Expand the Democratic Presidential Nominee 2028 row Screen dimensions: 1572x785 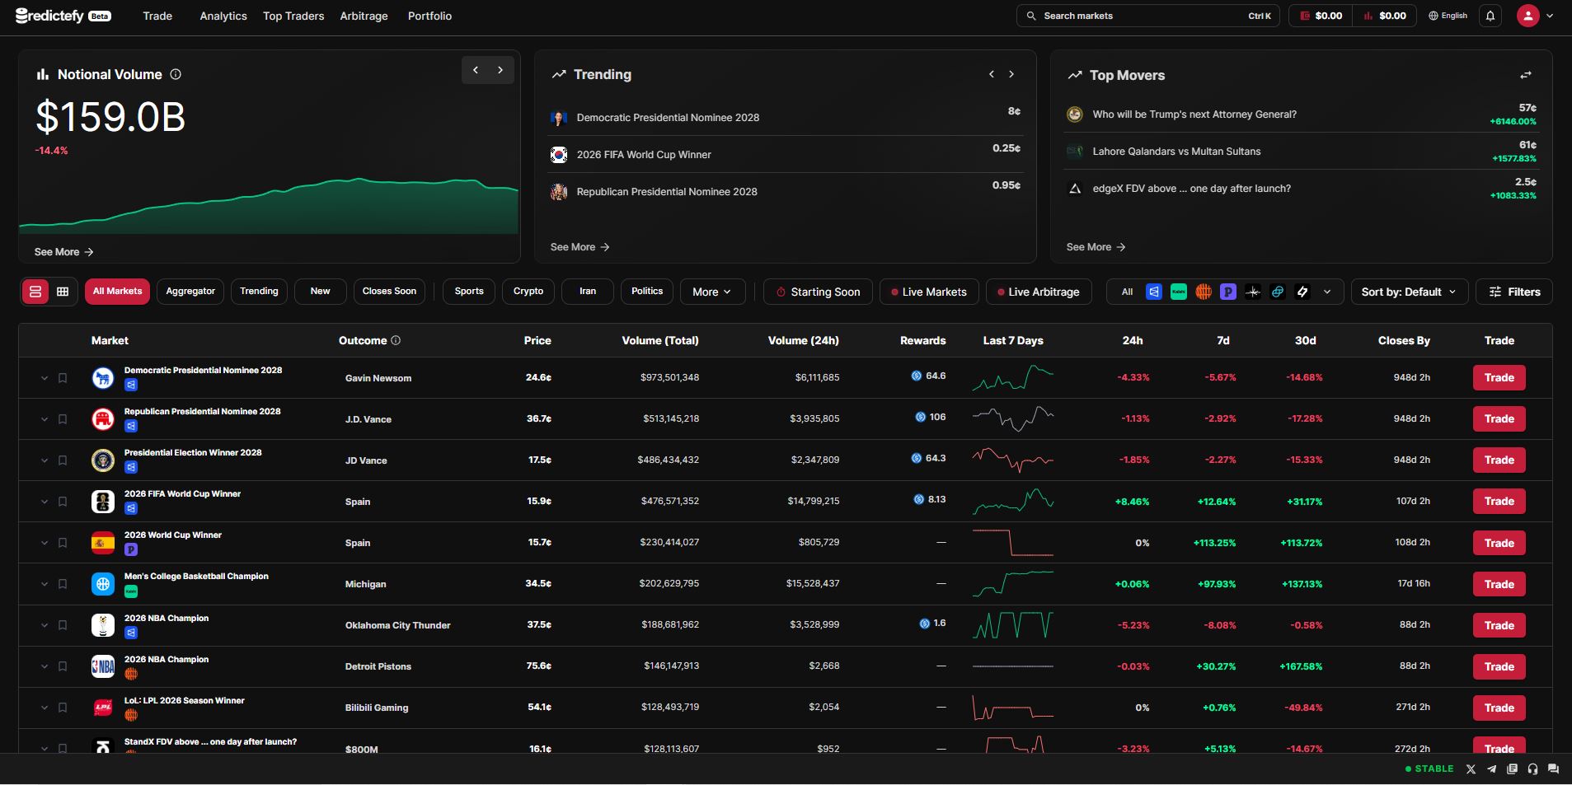pyautogui.click(x=45, y=378)
